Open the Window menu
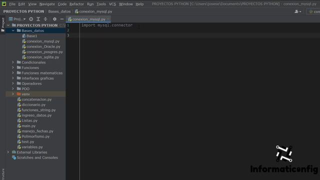Image resolution: width=320 pixels, height=180 pixels. pos(125,4)
